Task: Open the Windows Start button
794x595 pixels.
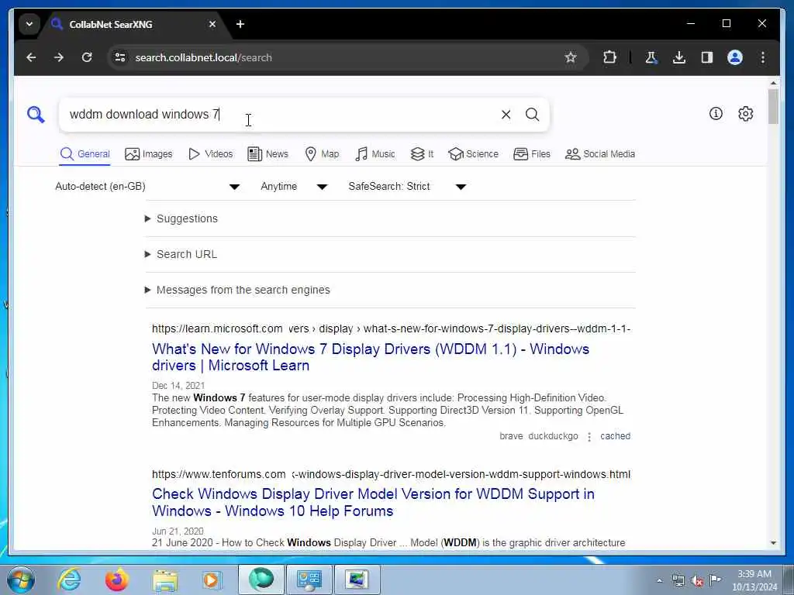Action: tap(21, 580)
